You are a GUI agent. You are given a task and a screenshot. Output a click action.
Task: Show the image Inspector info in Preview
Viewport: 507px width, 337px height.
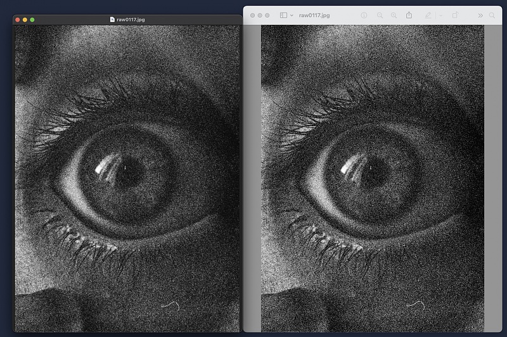pyautogui.click(x=364, y=15)
